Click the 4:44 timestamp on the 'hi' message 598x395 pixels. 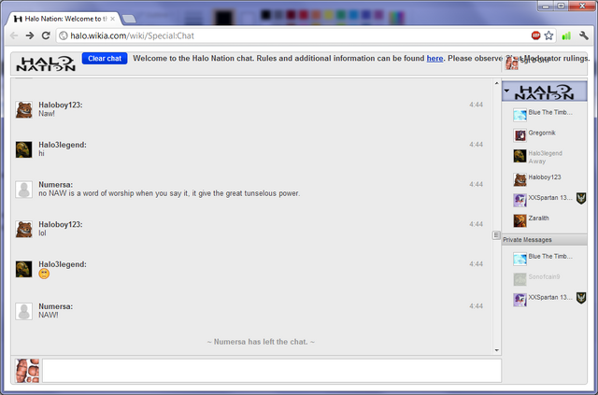pos(476,145)
